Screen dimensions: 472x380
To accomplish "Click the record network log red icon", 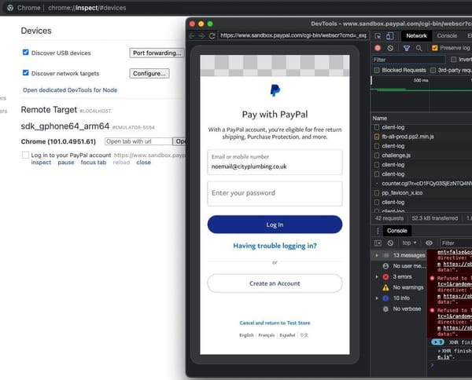I will click(x=378, y=48).
